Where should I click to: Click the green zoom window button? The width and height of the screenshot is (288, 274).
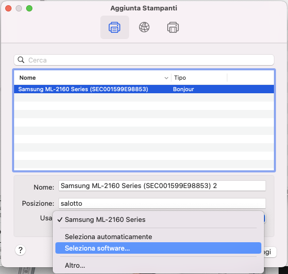29,8
